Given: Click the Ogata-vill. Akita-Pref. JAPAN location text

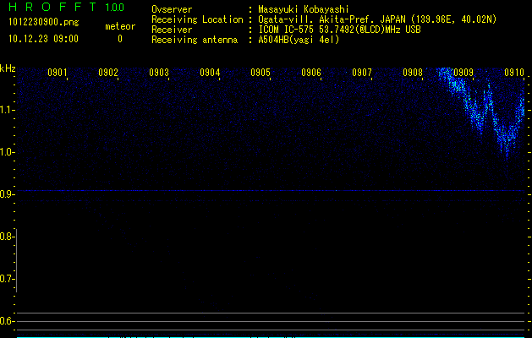Looking at the screenshot, I should point(377,19).
